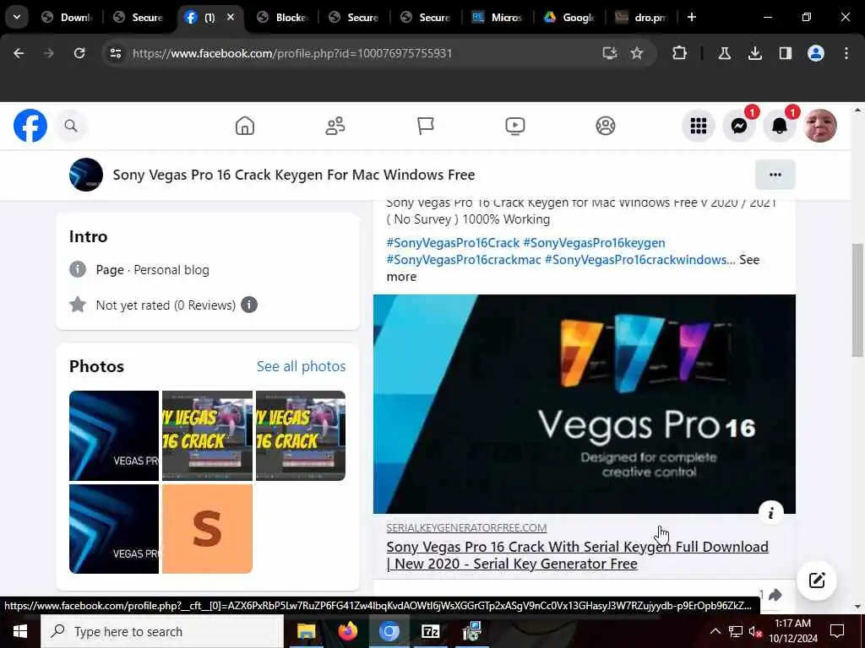Open the Vegas Pro 16 post preview image

pyautogui.click(x=585, y=404)
